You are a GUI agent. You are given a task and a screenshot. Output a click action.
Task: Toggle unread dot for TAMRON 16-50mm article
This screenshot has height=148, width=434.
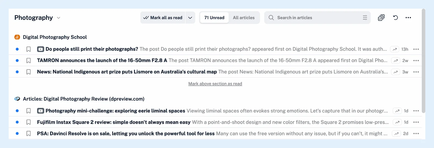pyautogui.click(x=17, y=61)
